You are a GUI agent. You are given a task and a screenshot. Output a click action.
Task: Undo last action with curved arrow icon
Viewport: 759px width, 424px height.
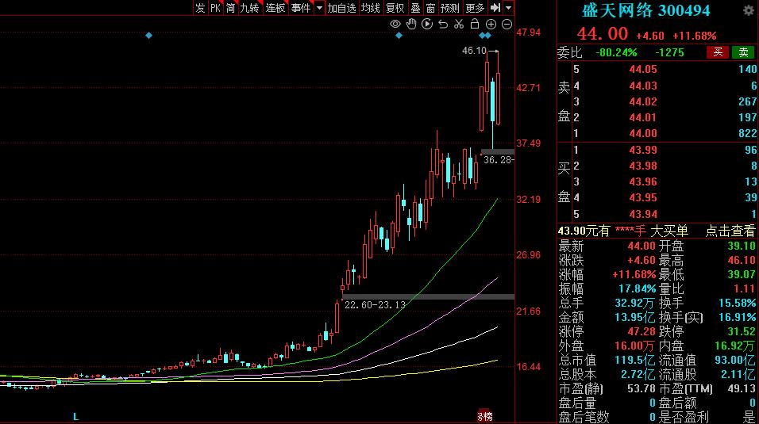[x=443, y=24]
